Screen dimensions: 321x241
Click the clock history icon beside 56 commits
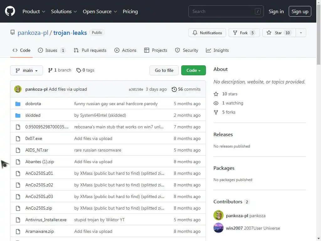pyautogui.click(x=174, y=89)
